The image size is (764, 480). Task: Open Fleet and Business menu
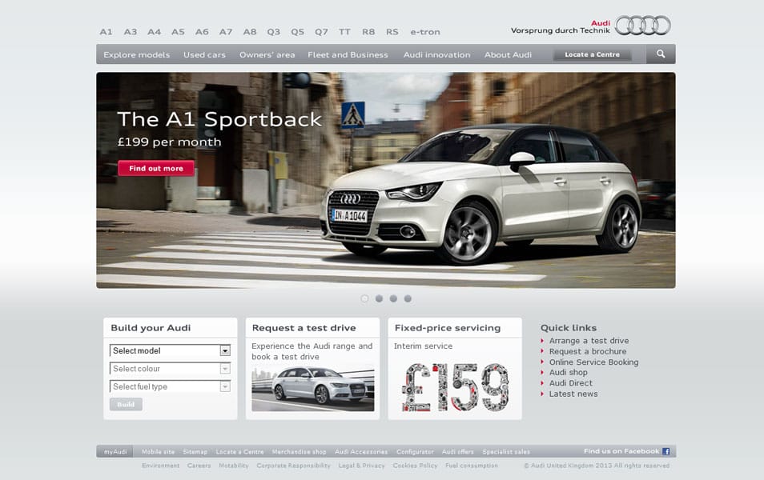click(x=348, y=54)
